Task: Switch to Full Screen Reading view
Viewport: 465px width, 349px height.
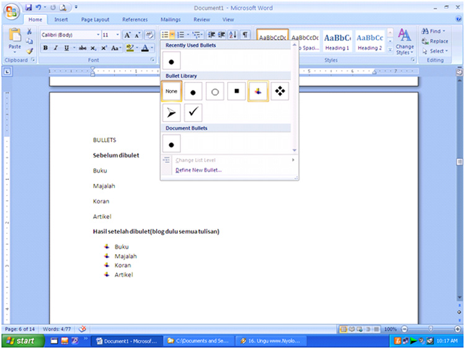Action: tap(352, 329)
